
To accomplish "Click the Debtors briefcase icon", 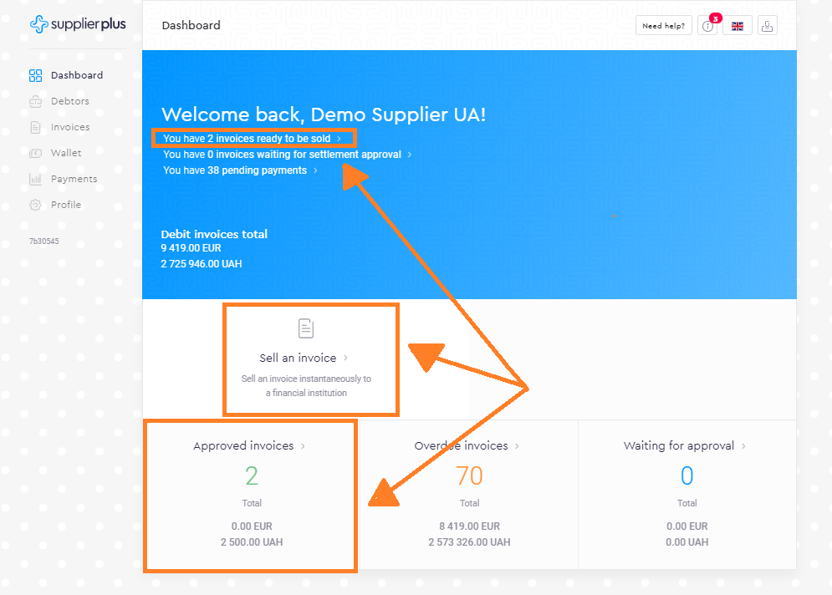I will (x=35, y=101).
